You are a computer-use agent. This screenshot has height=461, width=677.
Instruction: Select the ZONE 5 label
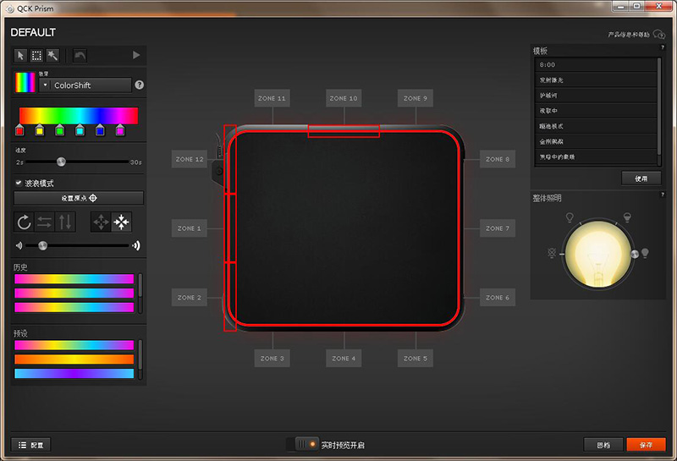[416, 359]
